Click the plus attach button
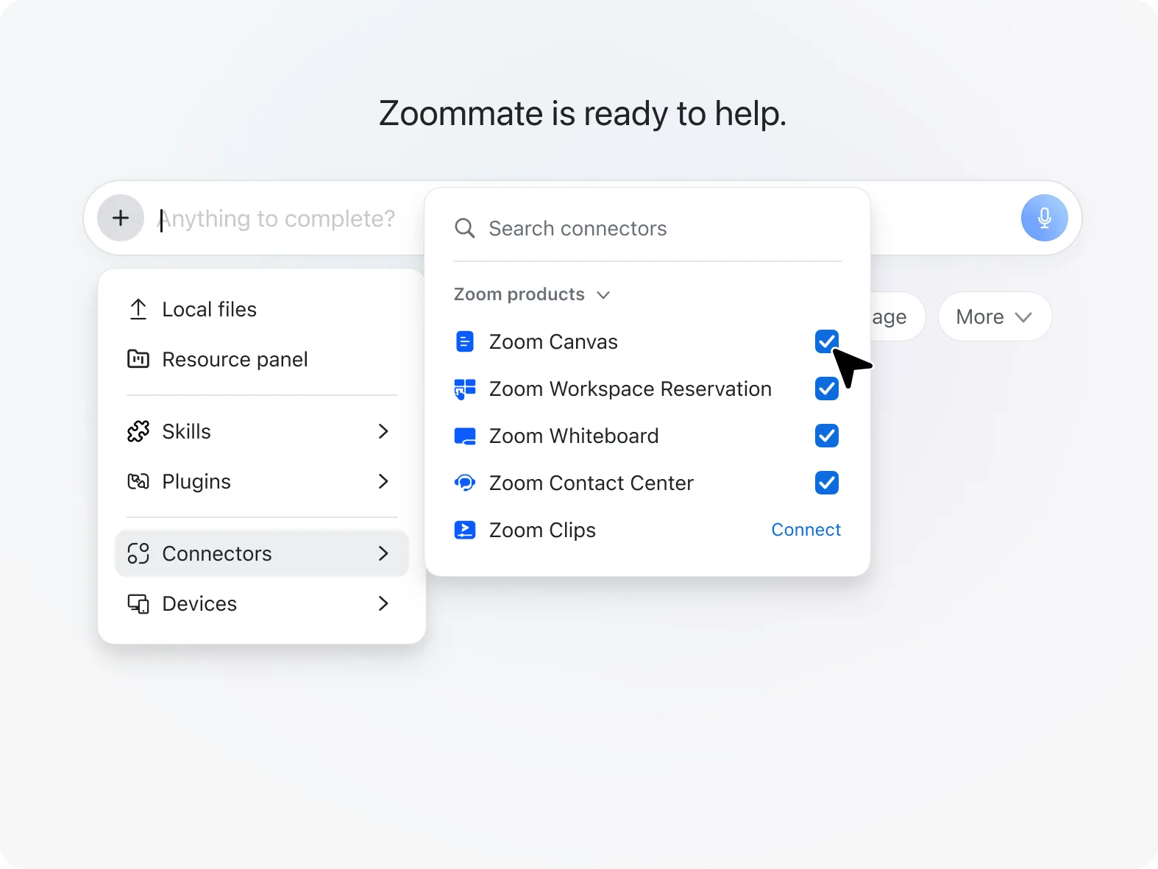1158x869 pixels. [121, 218]
